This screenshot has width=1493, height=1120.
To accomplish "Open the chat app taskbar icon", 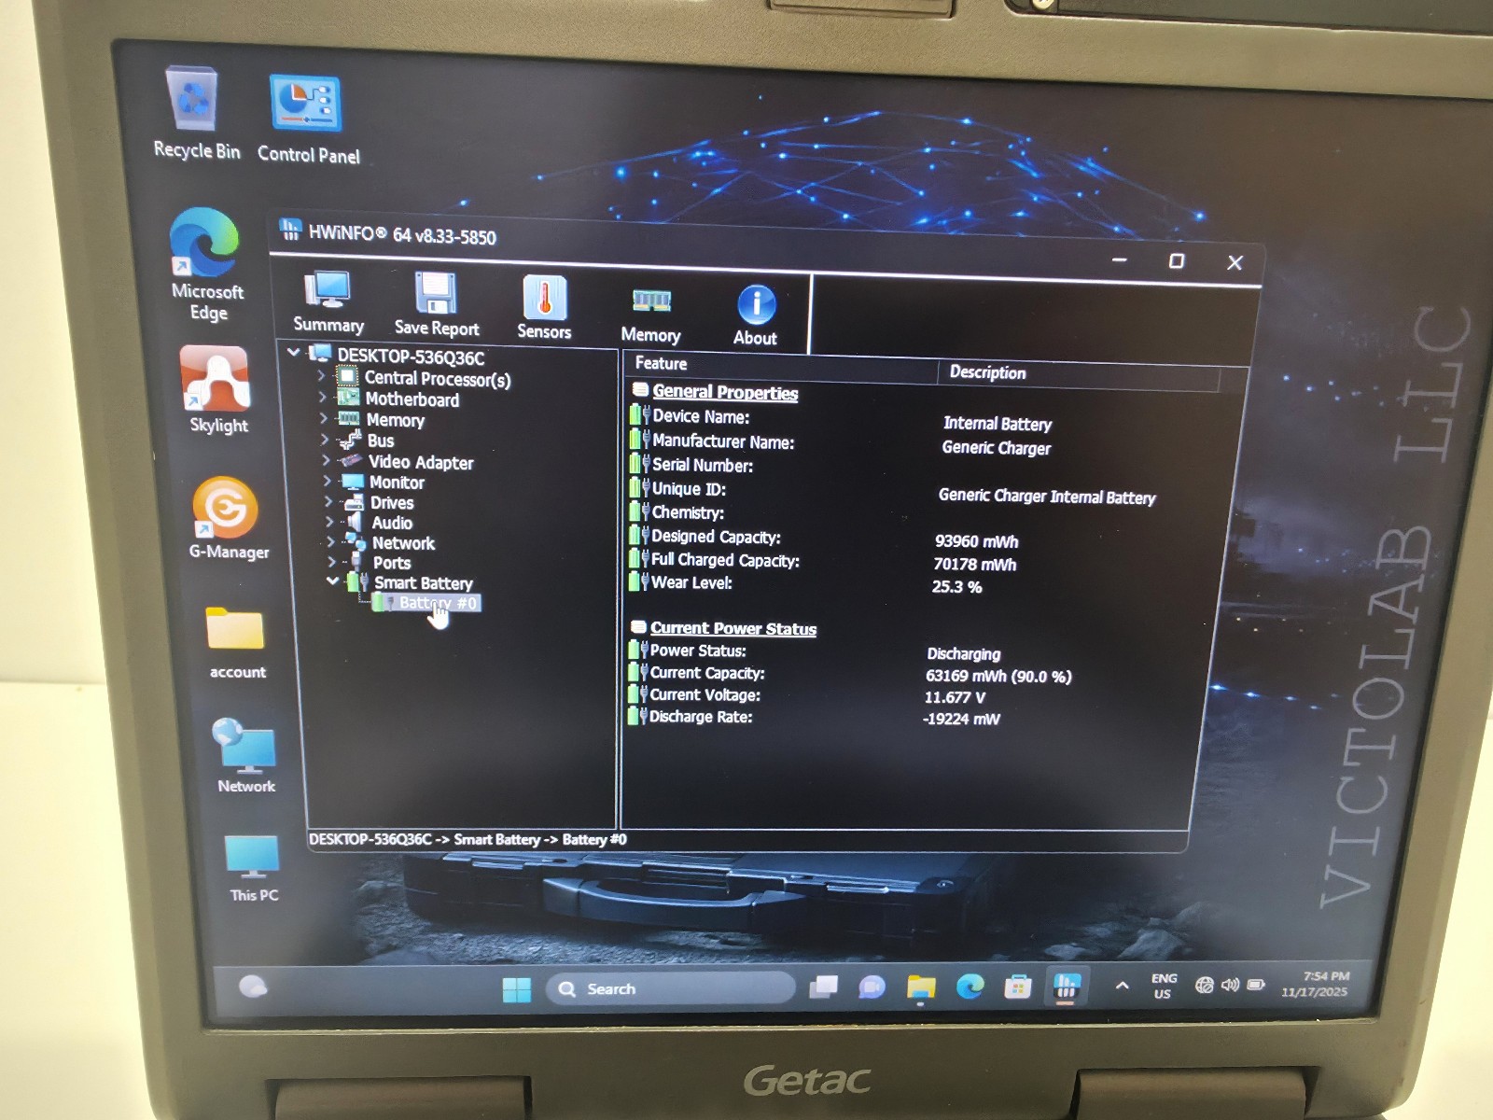I will click(872, 987).
